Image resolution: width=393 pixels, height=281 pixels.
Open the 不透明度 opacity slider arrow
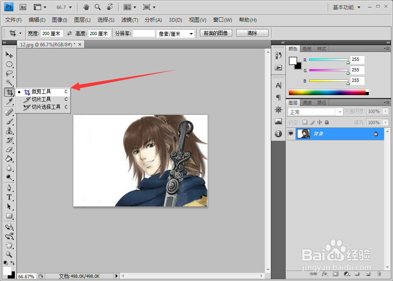point(385,111)
